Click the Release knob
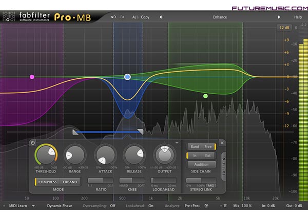Viewport: 308px width, 220px height. coord(134,155)
